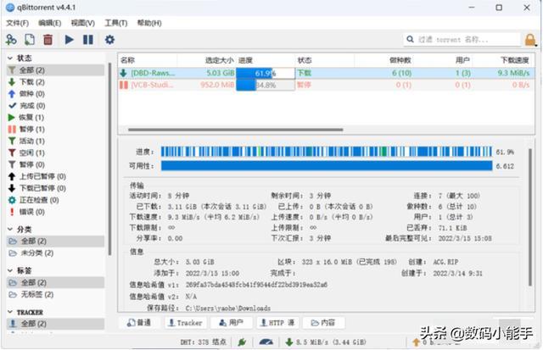Sort torrents by 下载速度 column header

(x=502, y=60)
